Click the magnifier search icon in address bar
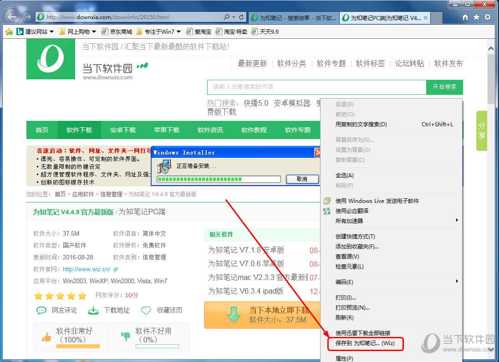 coord(227,17)
